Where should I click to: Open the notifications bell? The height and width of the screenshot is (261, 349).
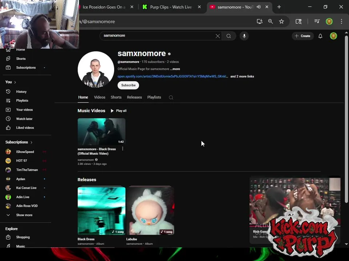click(320, 36)
